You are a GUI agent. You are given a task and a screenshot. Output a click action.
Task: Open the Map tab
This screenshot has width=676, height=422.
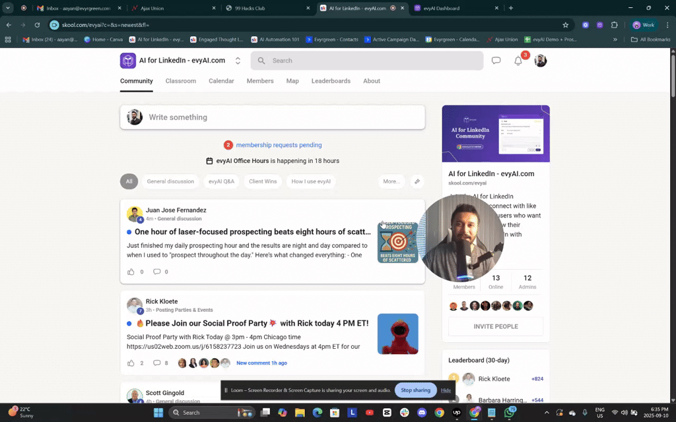[x=292, y=81]
